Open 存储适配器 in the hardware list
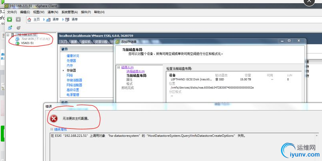322x161 pixels. pyautogui.click(x=74, y=80)
